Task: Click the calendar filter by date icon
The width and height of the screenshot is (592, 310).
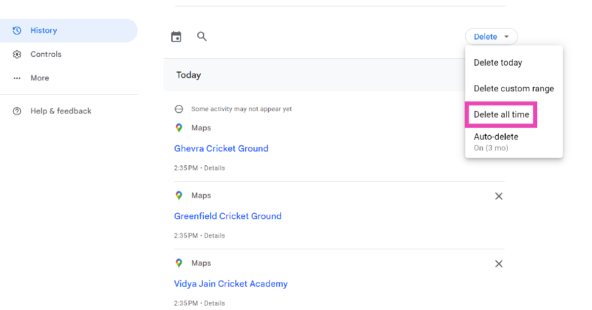Action: pyautogui.click(x=176, y=37)
